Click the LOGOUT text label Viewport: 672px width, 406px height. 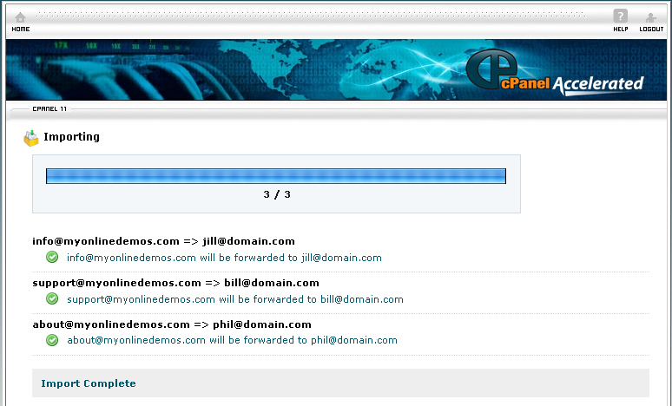point(651,29)
